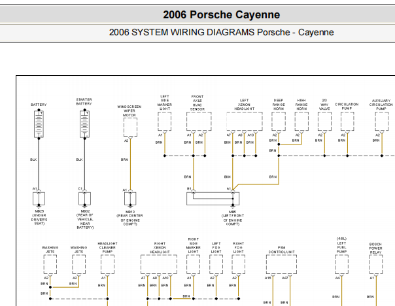Click the MB25 (UNDER DRIVER'S SEAT) ground label
The image size is (395, 306).
(x=39, y=217)
